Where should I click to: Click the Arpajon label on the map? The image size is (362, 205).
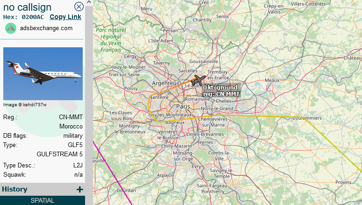165,175
